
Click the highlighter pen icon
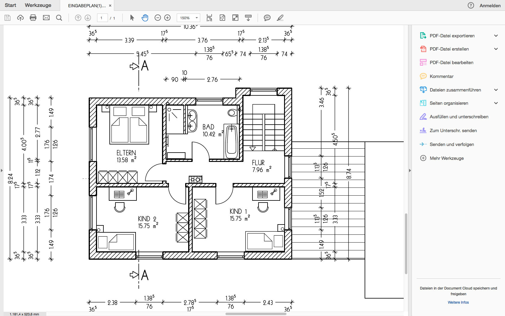click(280, 18)
